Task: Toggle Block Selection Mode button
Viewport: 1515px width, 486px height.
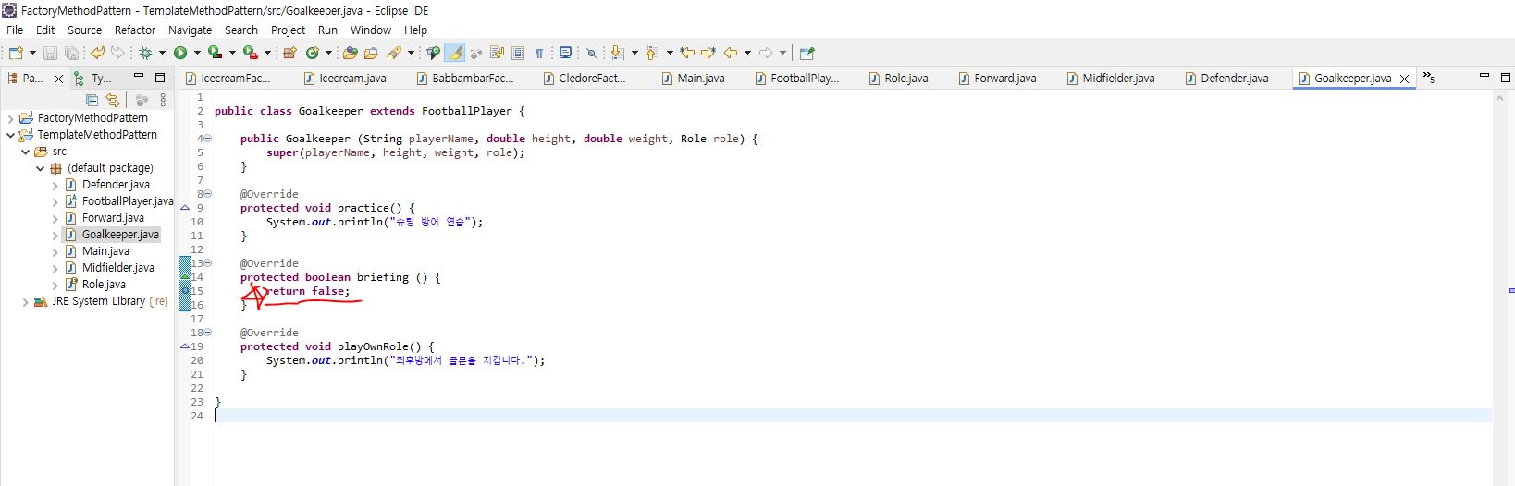Action: coord(517,53)
